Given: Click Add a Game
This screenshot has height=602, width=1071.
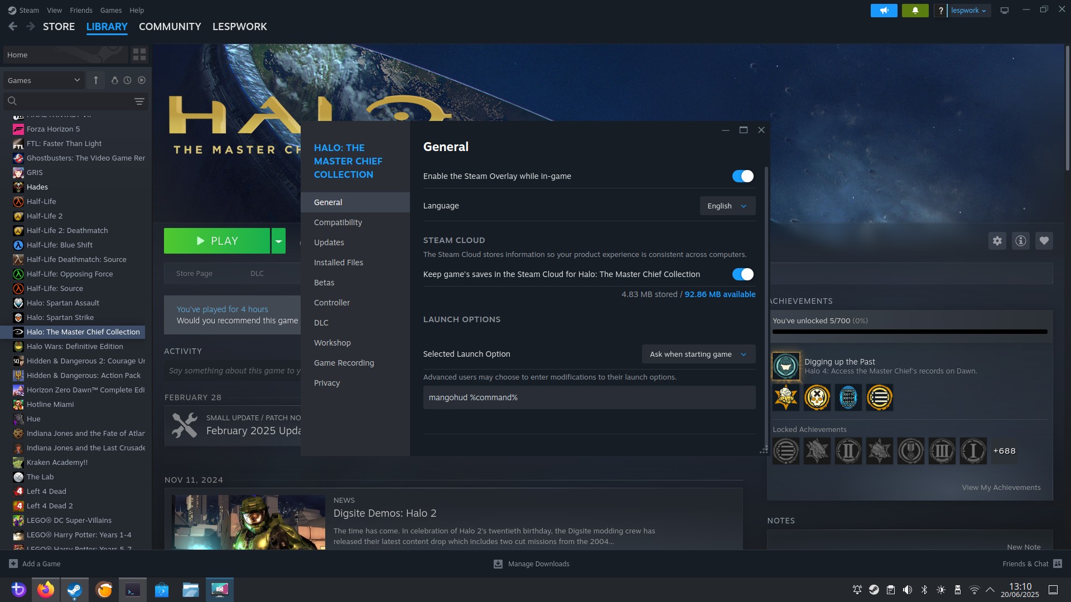Looking at the screenshot, I should (x=35, y=564).
